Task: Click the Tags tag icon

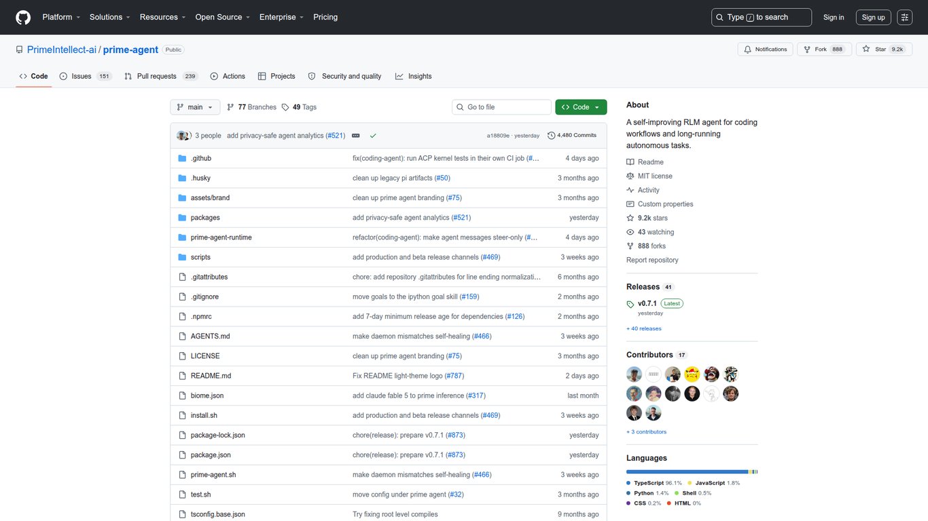Action: 285,107
